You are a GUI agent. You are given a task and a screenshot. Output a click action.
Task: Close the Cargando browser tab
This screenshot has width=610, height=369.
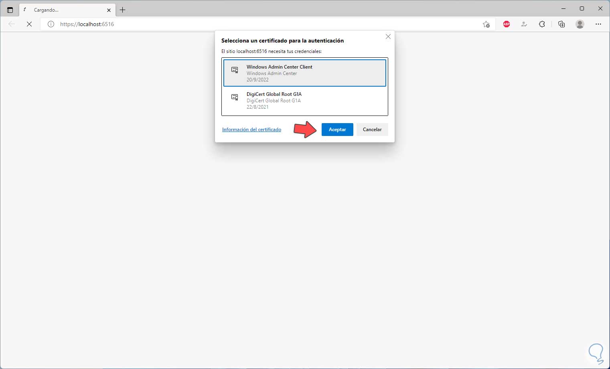[109, 10]
